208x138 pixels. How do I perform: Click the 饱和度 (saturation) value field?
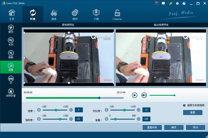(x=79, y=119)
